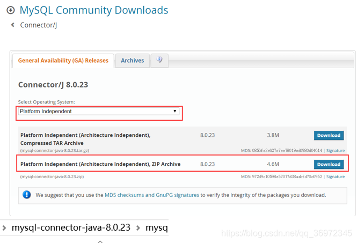Screen dimensions: 357x243
Task: Download the Compressed TAR Archive
Action: pyautogui.click(x=329, y=135)
